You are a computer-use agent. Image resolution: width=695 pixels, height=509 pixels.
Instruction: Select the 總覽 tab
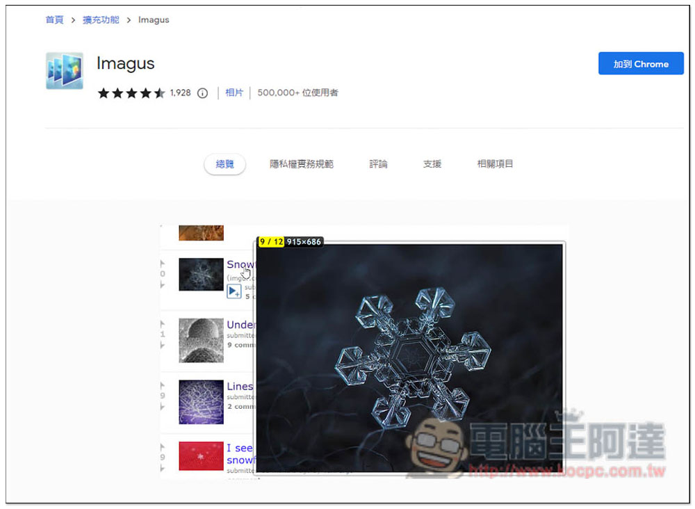pos(224,164)
